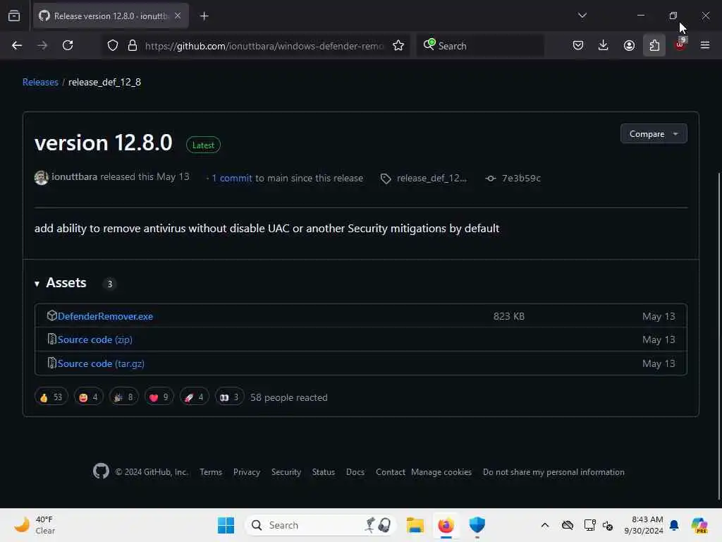
Task: Open the Terms footer link
Action: 211,472
